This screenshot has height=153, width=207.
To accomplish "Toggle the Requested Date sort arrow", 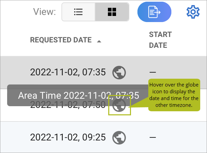I will [99, 41].
